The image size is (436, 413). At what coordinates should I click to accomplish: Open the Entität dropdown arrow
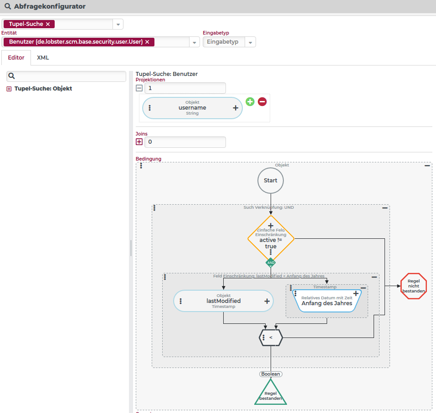(x=195, y=42)
